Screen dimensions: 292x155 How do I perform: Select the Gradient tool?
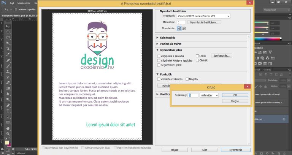click(8, 88)
